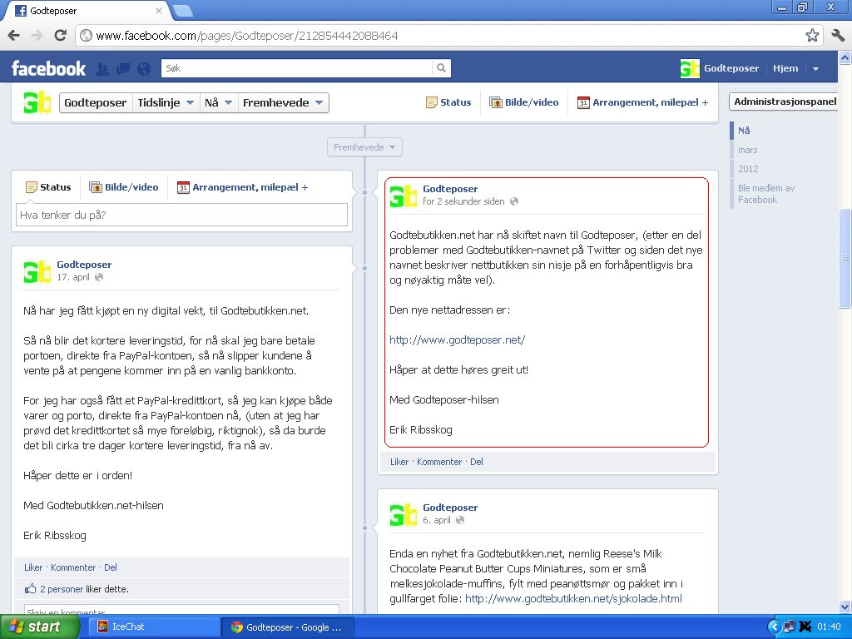The image size is (852, 639).
Task: Click network connection tray icon
Action: coord(790,627)
